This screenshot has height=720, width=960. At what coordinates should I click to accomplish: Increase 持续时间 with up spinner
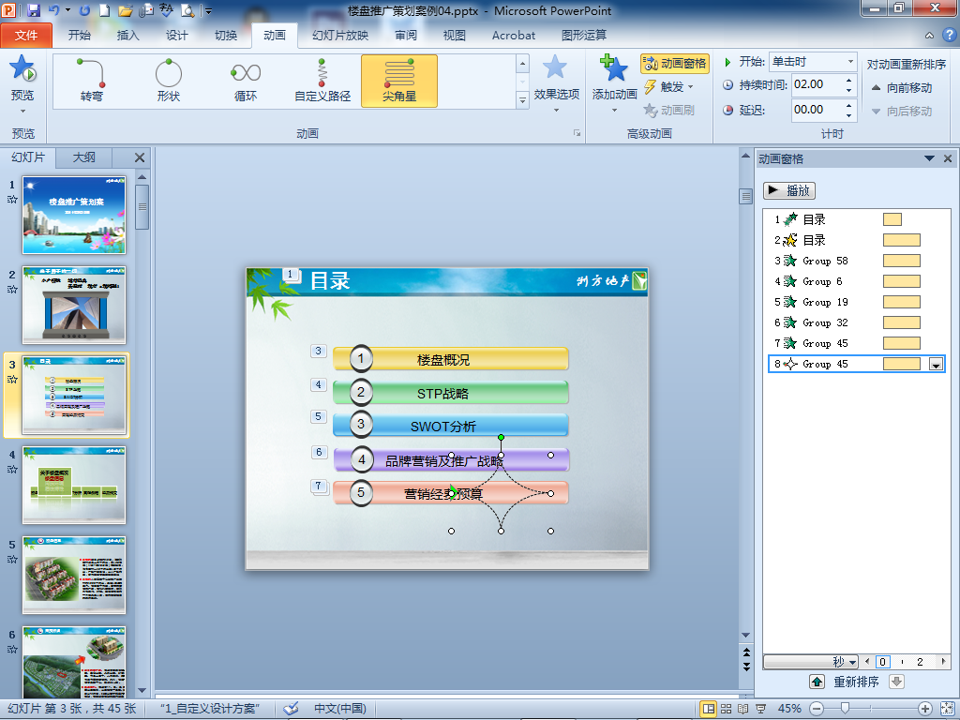(849, 80)
